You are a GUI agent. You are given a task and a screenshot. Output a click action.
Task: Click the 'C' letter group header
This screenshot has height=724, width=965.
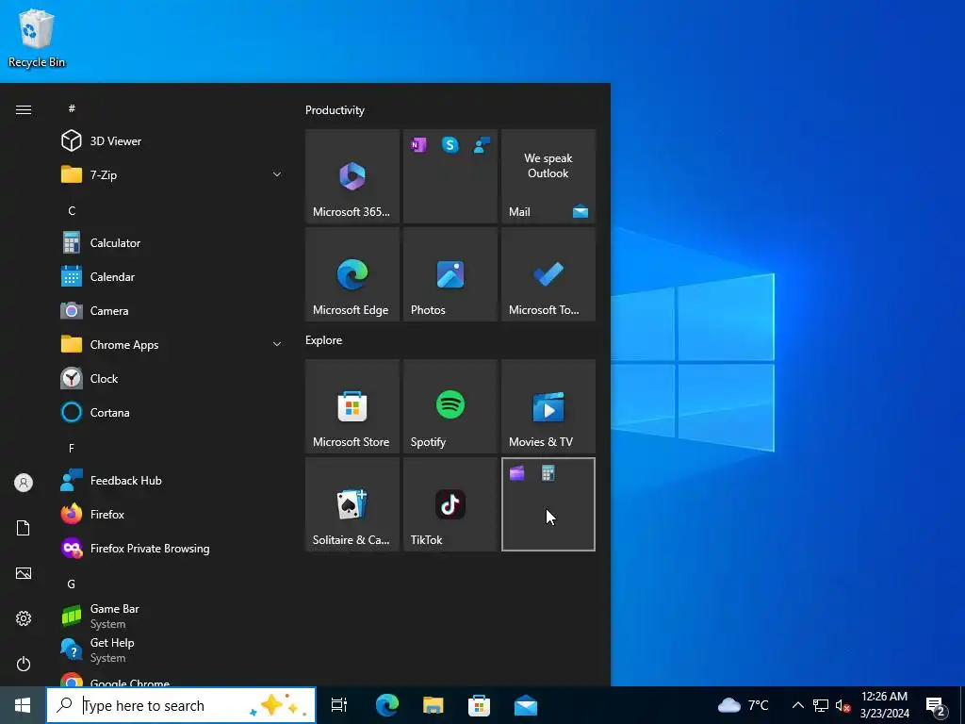click(72, 210)
